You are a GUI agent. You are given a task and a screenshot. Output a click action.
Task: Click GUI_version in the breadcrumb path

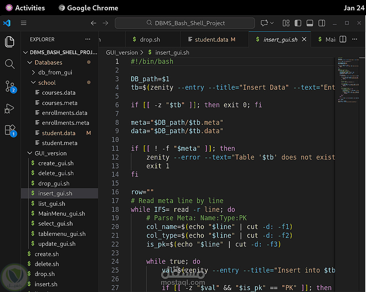pos(121,53)
